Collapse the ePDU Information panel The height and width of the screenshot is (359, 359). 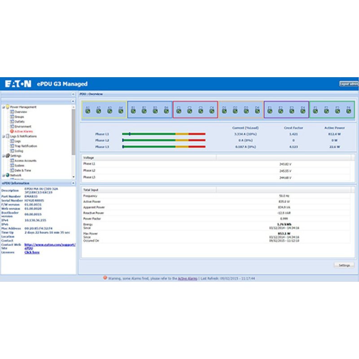[73, 183]
